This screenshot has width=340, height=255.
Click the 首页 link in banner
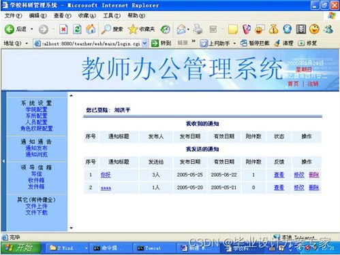[293, 84]
